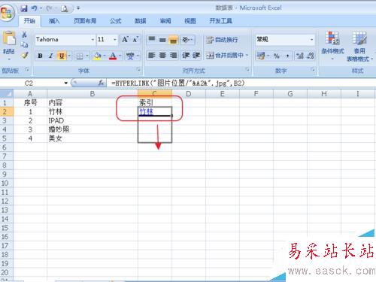
Task: Toggle italic formatting
Action: point(51,56)
